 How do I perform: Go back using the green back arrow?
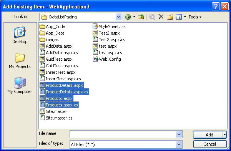(128, 17)
